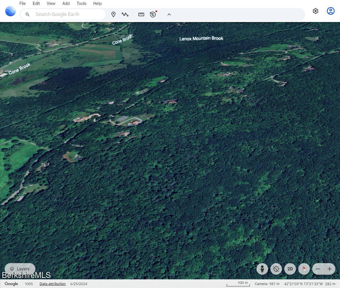This screenshot has width=340, height=288.
Task: Open Google Earth settings gear
Action: [x=315, y=11]
